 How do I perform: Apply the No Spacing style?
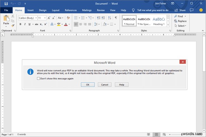coord(144,21)
